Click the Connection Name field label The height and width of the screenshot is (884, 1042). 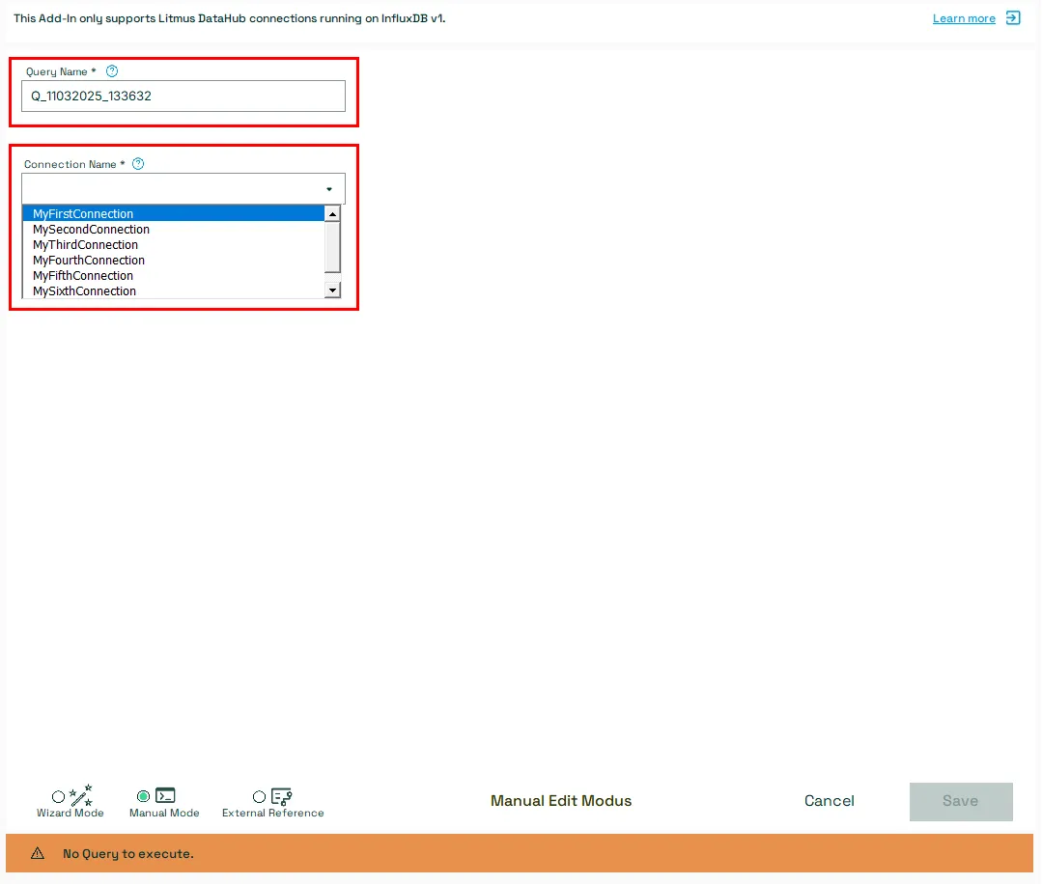pos(74,164)
